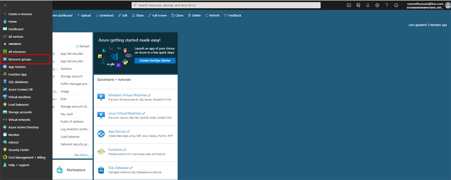Click Download in the dashboard toolbar

click(104, 15)
